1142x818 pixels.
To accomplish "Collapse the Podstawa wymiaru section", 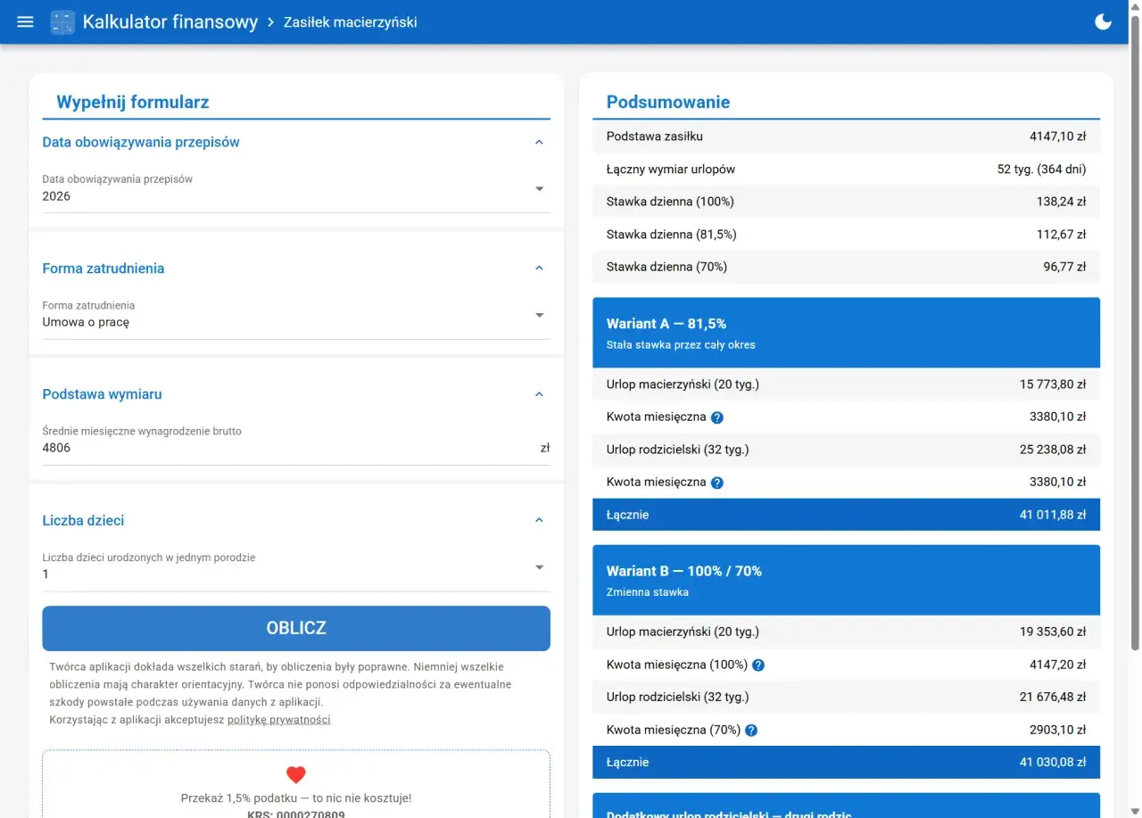I will tap(539, 393).
